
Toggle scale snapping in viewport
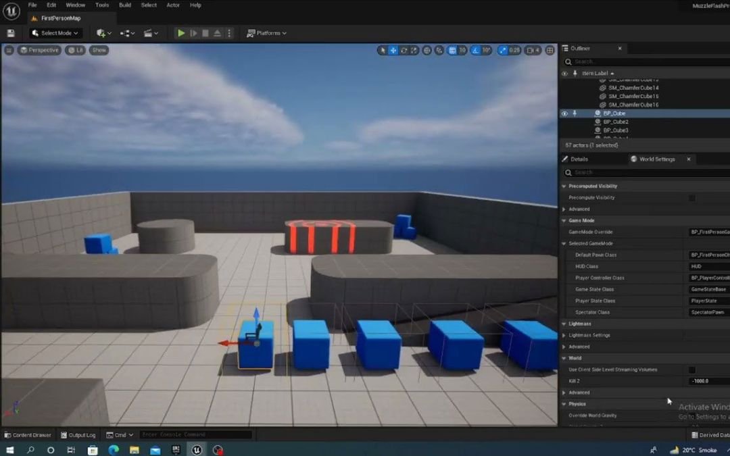tap(502, 50)
